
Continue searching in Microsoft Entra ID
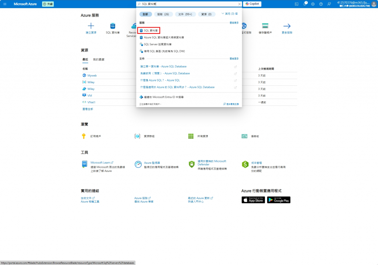[x=162, y=97]
